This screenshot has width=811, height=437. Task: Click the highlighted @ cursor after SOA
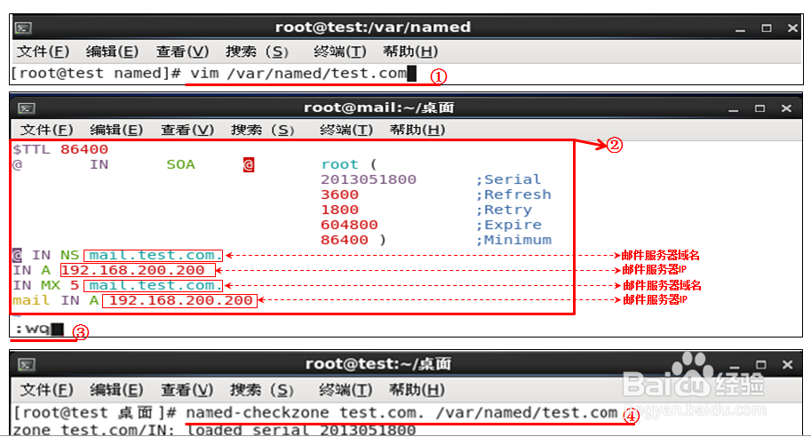click(249, 165)
